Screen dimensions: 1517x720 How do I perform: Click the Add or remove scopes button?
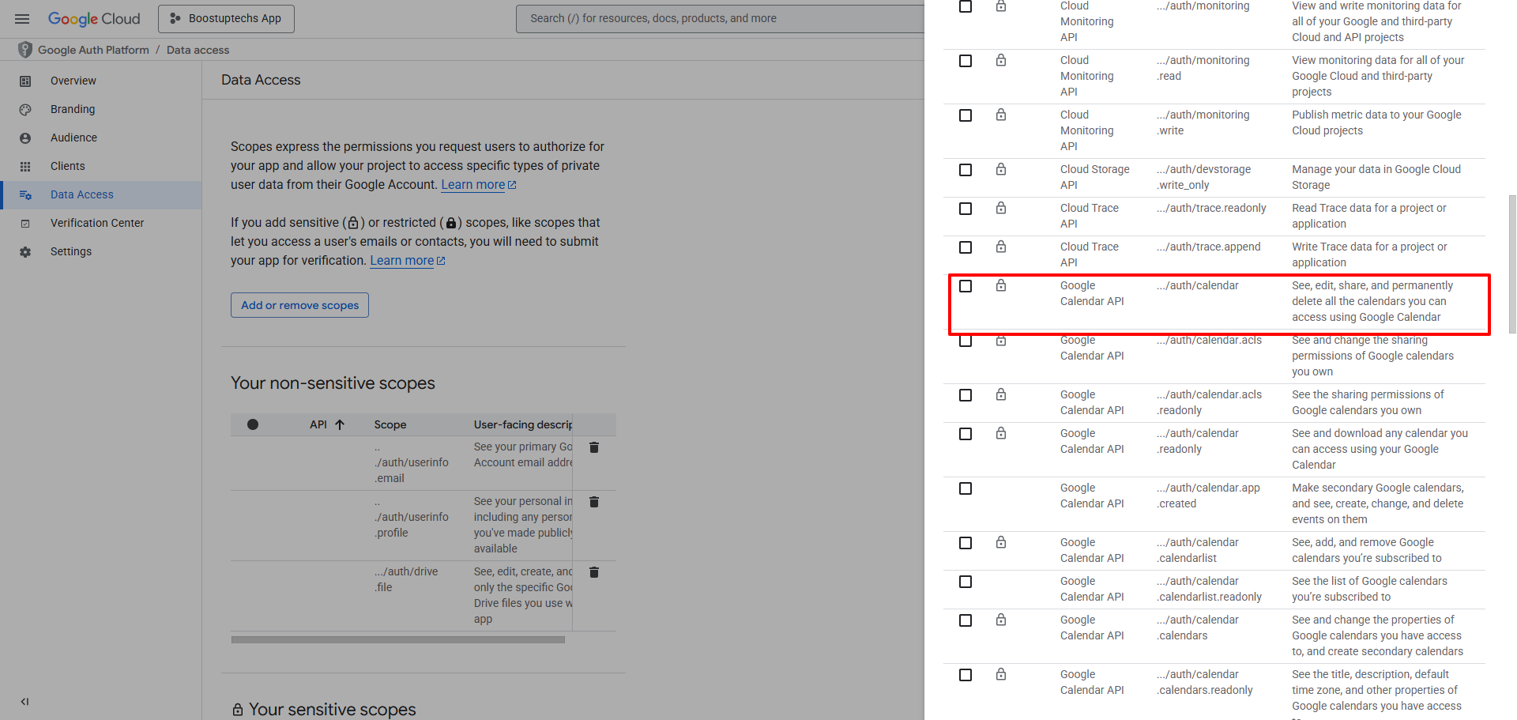pyautogui.click(x=299, y=305)
